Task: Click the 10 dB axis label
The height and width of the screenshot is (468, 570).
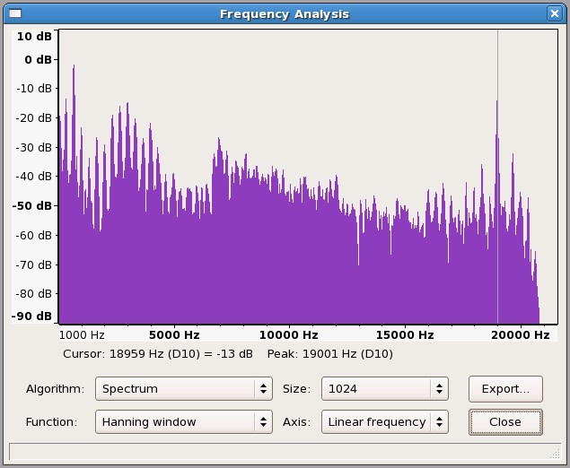Action: point(34,36)
